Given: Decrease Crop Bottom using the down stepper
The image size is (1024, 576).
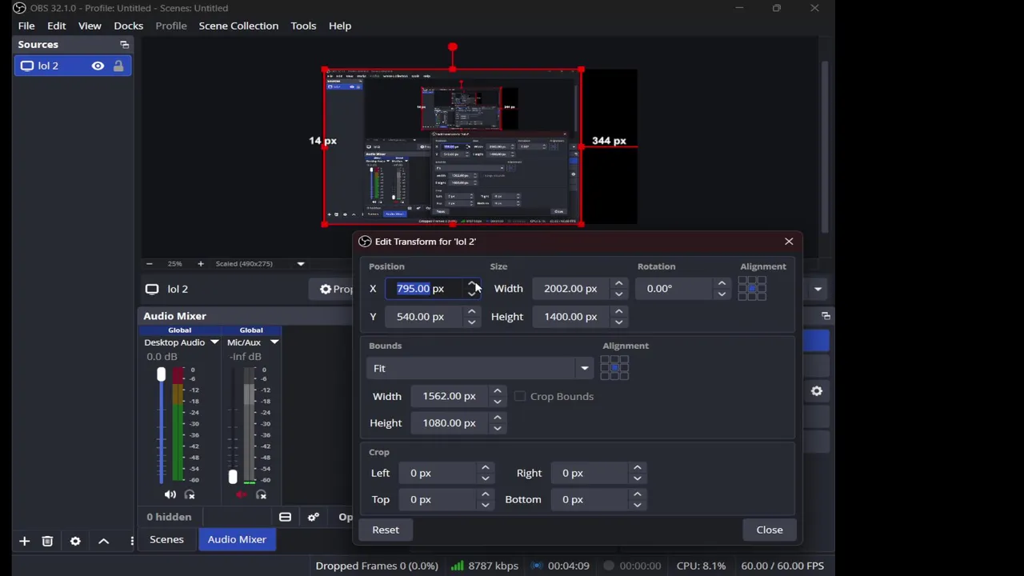Looking at the screenshot, I should [x=637, y=505].
